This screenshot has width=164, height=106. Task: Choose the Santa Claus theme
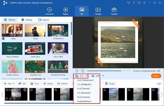point(35,49)
